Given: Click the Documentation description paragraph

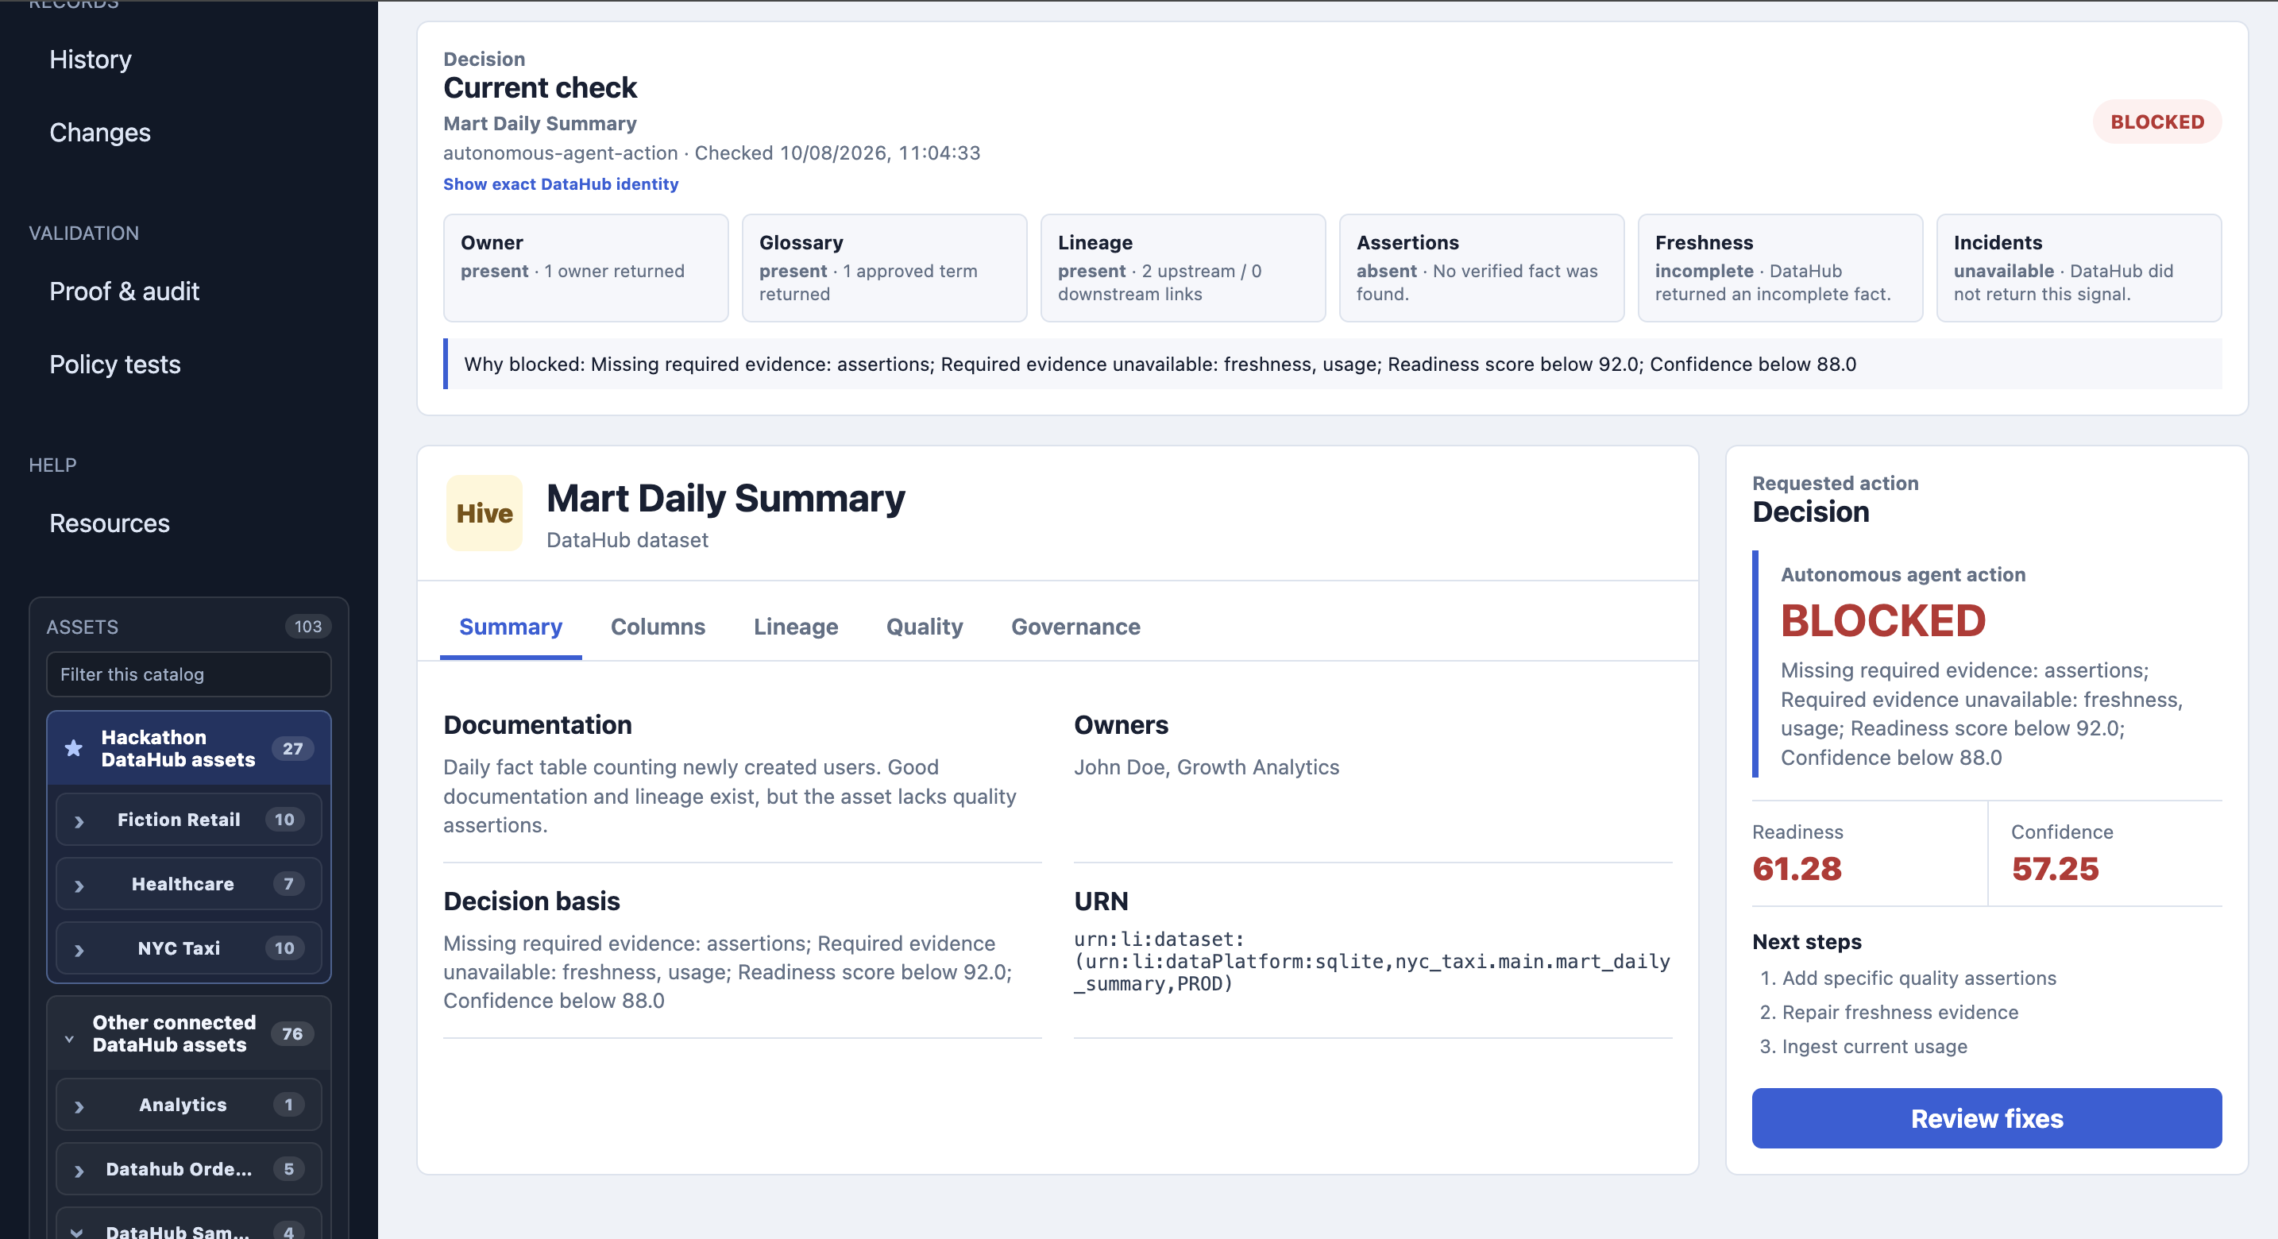Looking at the screenshot, I should 732,796.
